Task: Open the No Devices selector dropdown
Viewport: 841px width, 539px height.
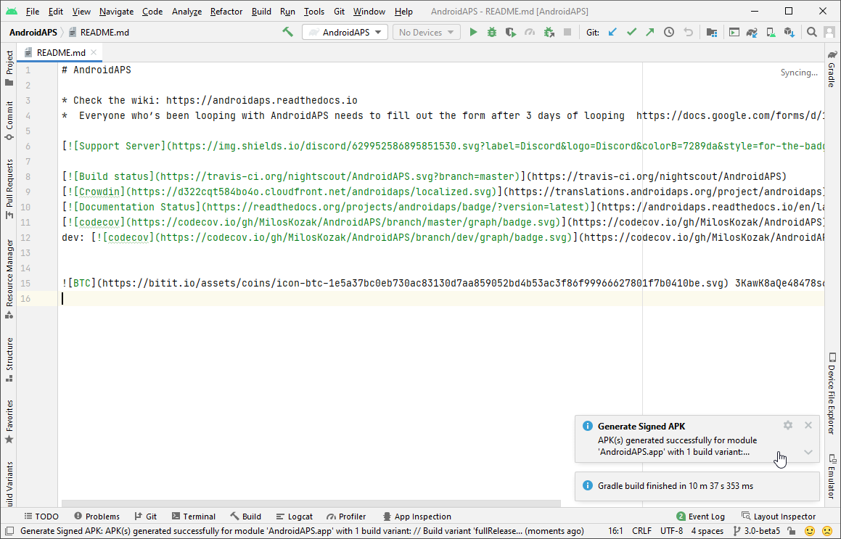Action: click(427, 32)
